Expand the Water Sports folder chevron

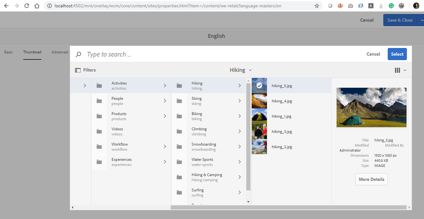[x=239, y=162]
